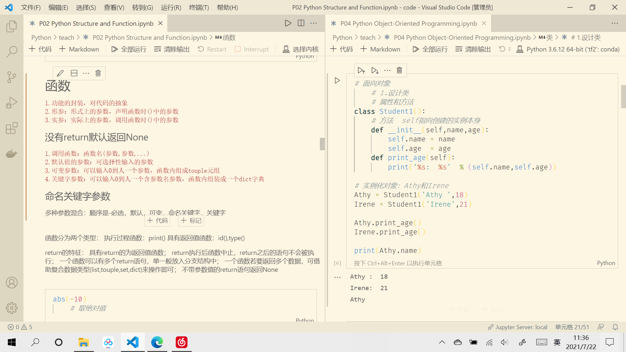Screen dimensions: 626x352
Task: Interrupt the P02 notebook kernel
Action: pos(251,49)
